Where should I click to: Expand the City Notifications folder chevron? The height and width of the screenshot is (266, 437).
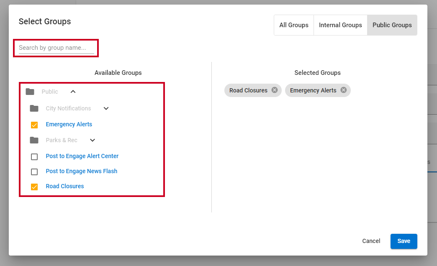point(106,108)
